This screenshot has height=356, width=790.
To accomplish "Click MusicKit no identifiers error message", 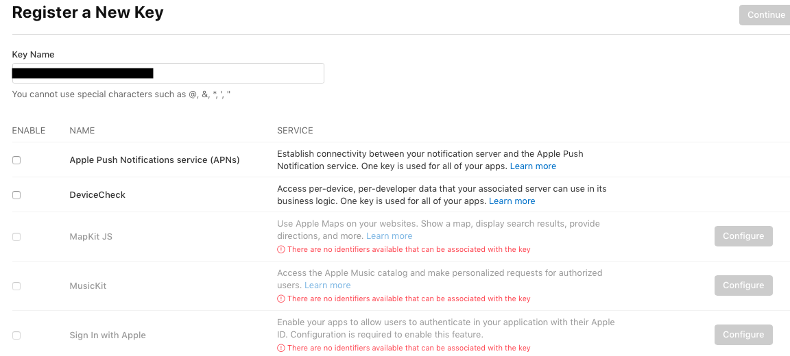I will [409, 298].
